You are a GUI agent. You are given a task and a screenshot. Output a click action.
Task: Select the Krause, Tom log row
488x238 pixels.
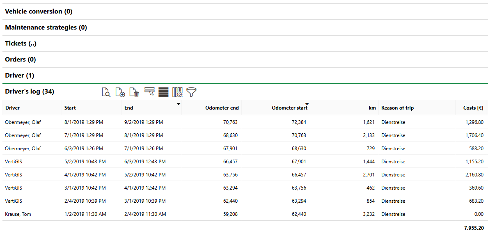pos(18,214)
